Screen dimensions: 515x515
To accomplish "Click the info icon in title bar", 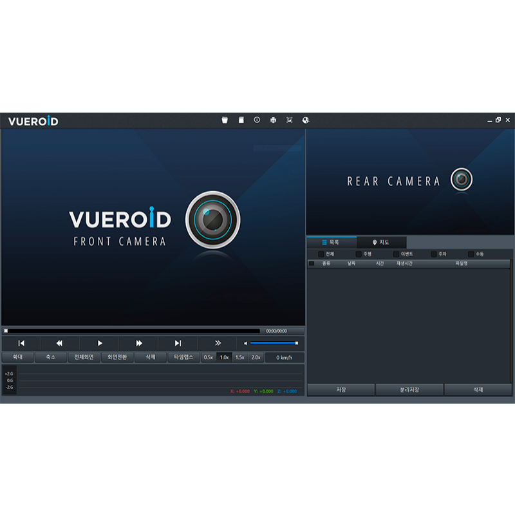I will [257, 120].
